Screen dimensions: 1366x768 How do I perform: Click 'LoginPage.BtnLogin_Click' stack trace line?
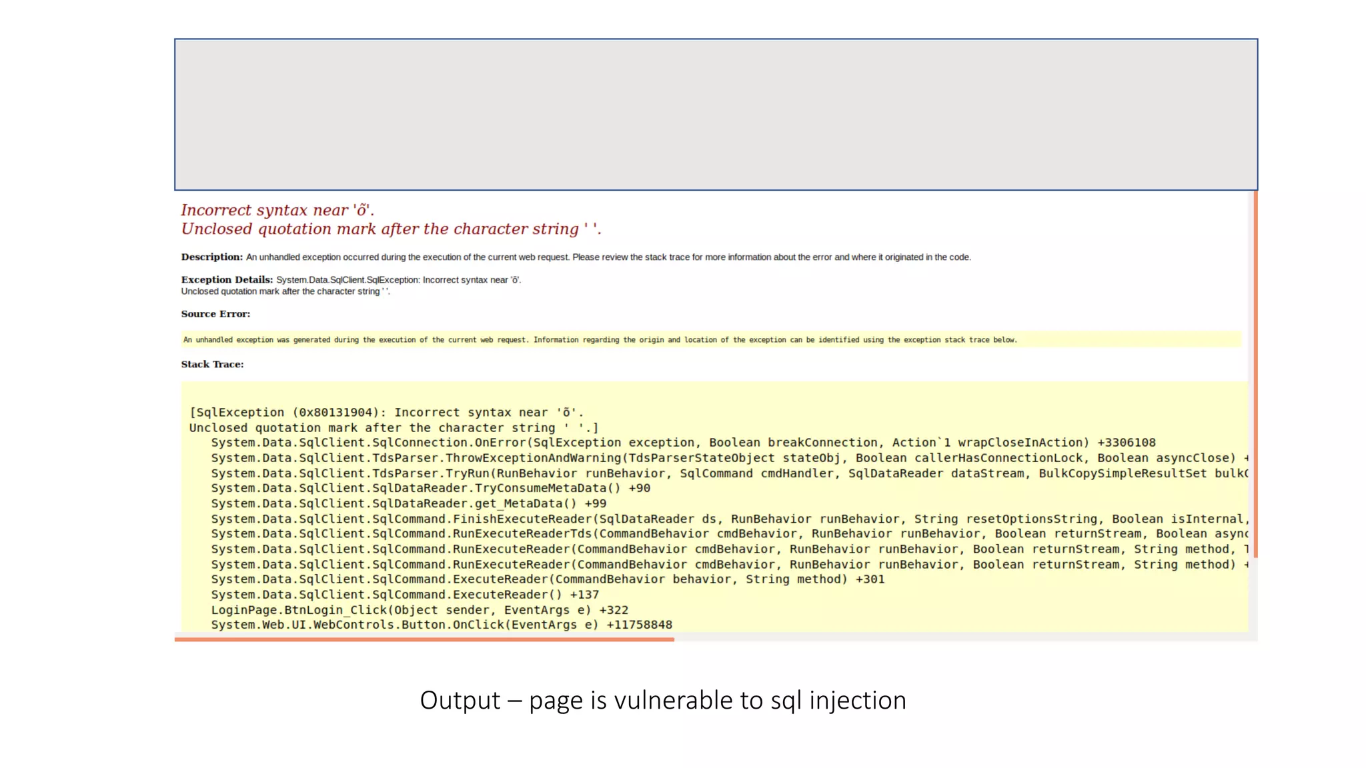pyautogui.click(x=420, y=610)
